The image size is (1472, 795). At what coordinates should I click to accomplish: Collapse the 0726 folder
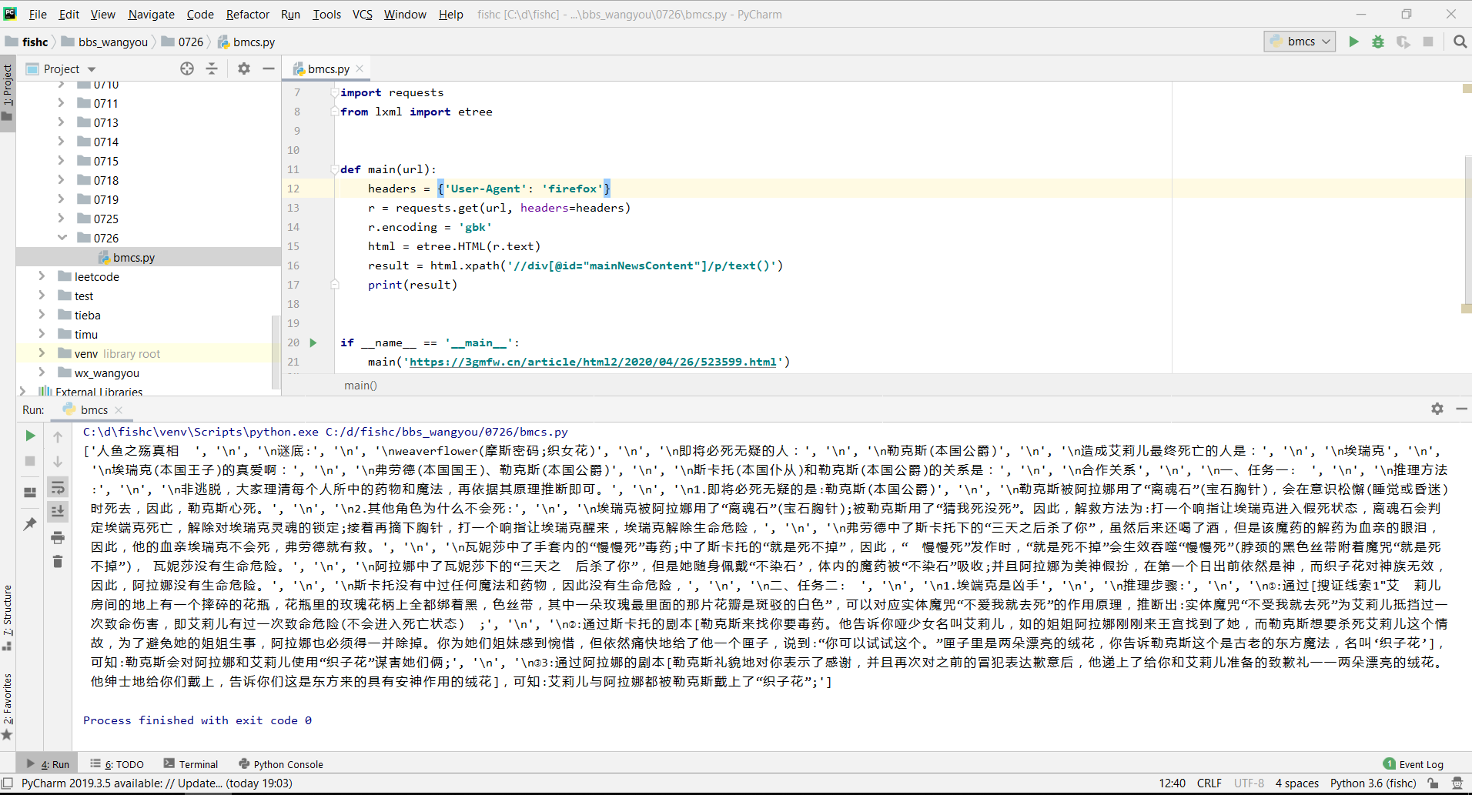[62, 238]
